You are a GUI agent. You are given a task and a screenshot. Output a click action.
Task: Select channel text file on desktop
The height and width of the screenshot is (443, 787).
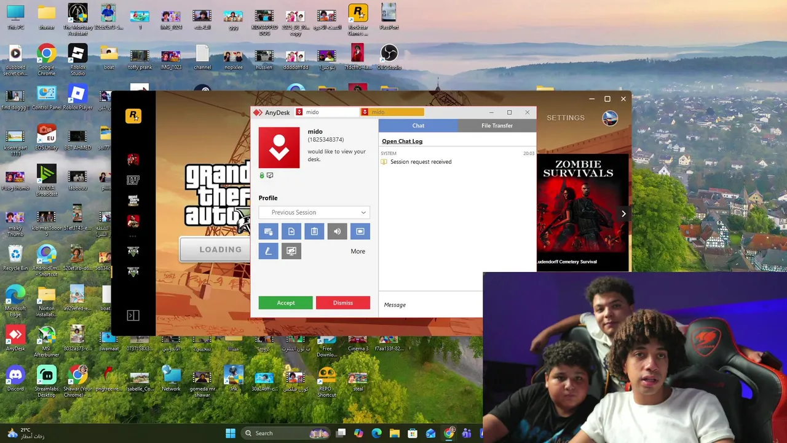202,57
